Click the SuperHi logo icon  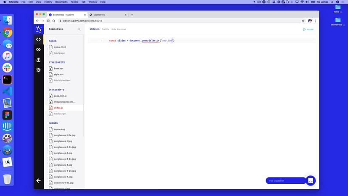click(x=38, y=29)
